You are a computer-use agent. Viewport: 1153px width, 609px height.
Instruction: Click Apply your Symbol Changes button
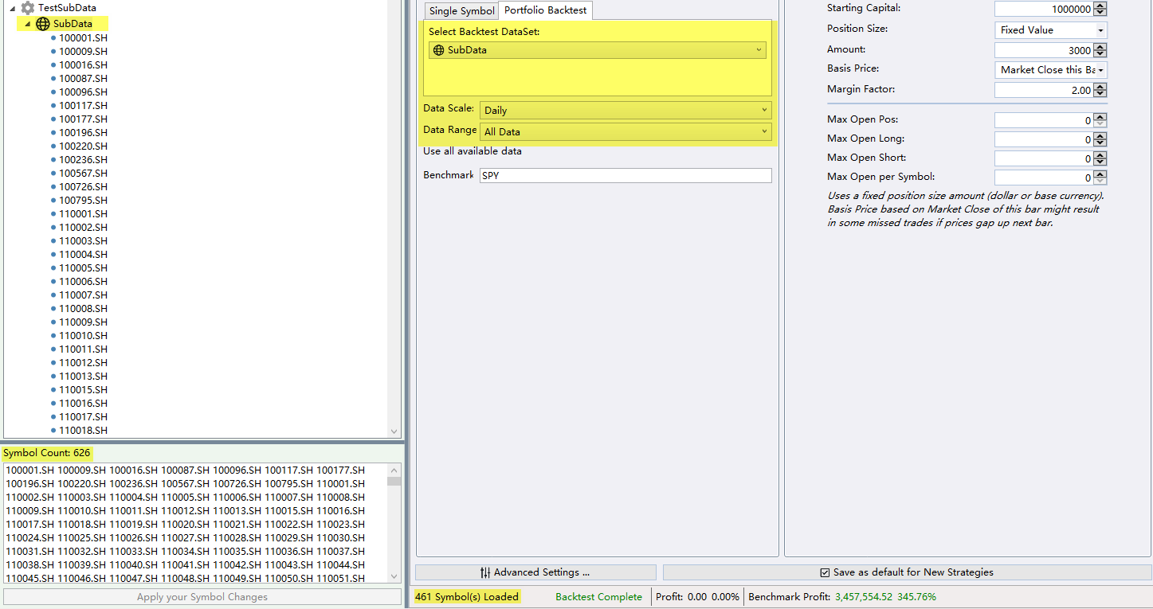coord(202,597)
